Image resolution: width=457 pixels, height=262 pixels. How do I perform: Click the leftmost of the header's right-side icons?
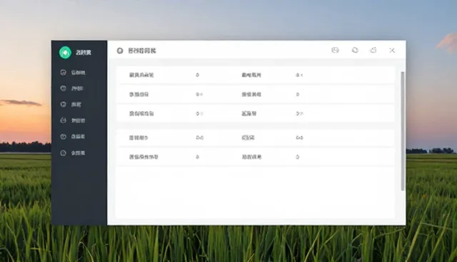[335, 51]
